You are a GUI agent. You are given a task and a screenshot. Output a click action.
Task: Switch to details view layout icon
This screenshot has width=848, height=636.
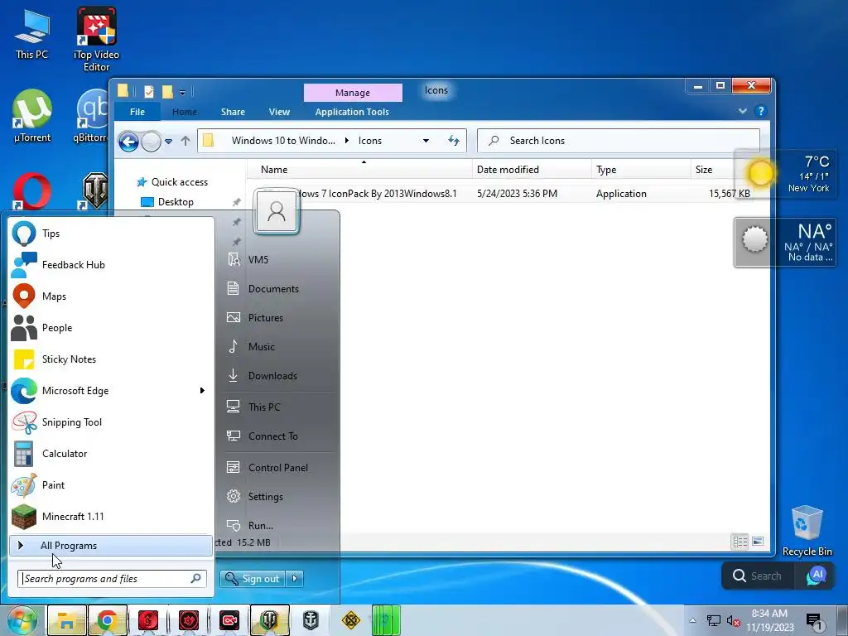coord(740,542)
